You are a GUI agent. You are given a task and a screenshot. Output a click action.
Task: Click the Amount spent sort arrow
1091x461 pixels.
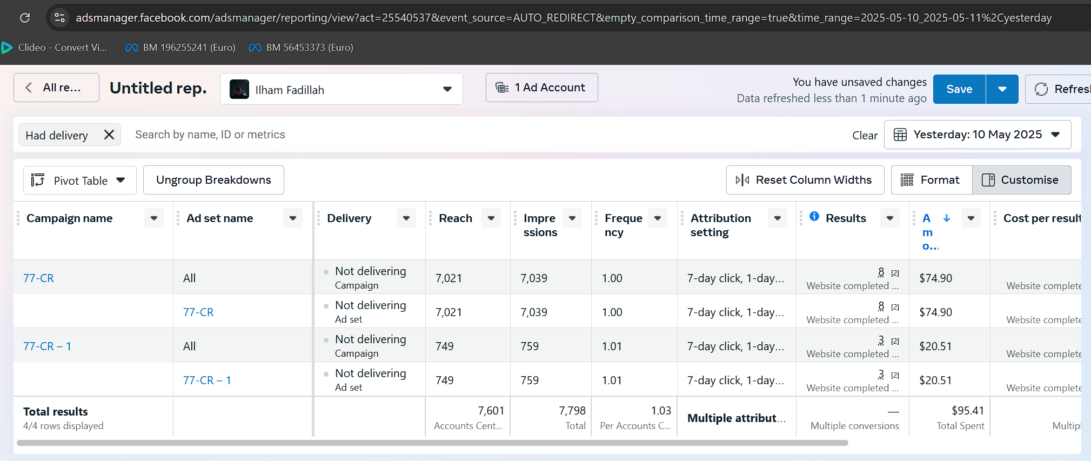click(947, 218)
